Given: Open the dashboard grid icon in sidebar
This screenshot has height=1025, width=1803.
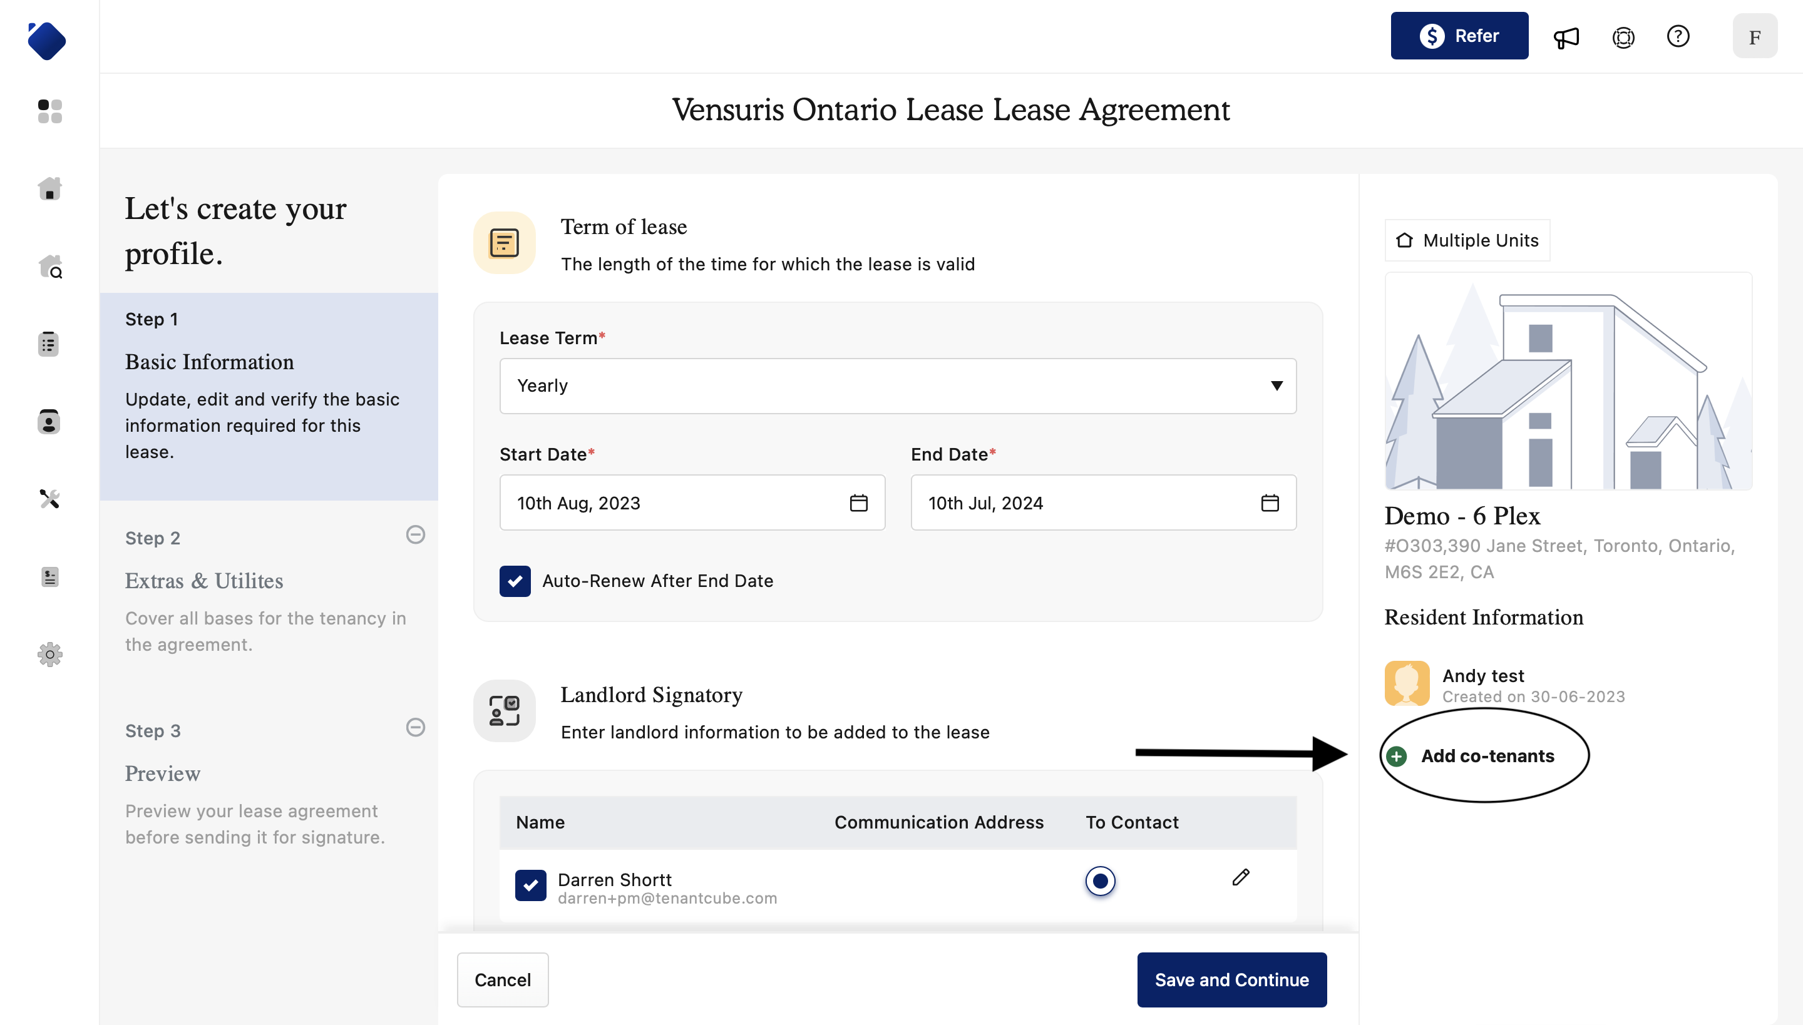Looking at the screenshot, I should pyautogui.click(x=49, y=111).
